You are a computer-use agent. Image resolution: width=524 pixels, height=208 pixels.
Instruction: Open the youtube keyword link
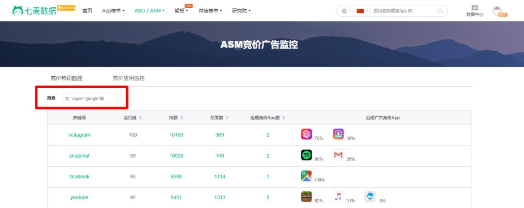(x=79, y=197)
